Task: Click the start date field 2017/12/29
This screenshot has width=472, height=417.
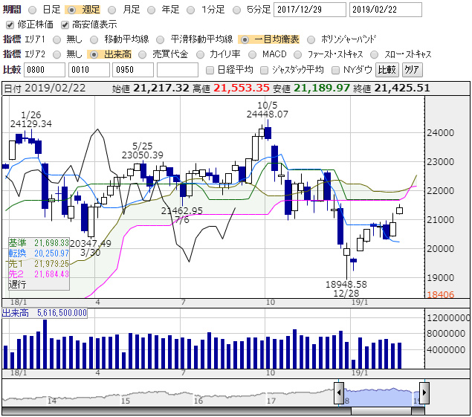Action: tap(310, 10)
